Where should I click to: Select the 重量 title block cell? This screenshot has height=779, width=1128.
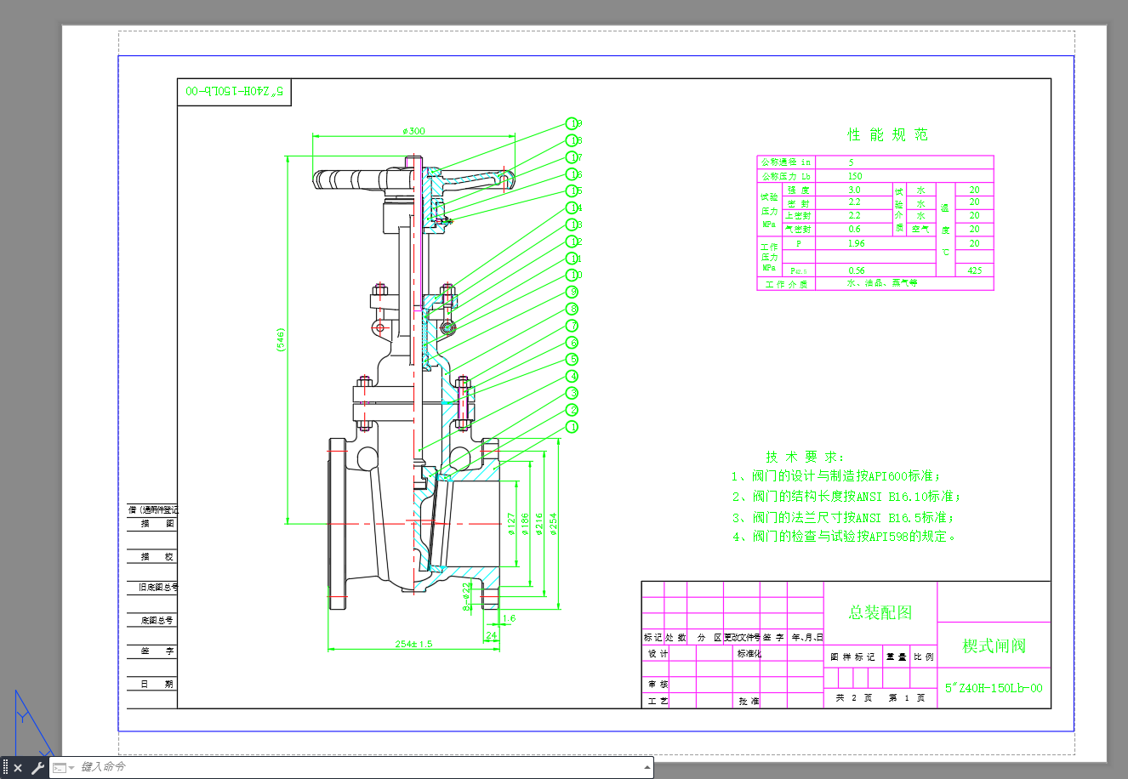point(896,657)
